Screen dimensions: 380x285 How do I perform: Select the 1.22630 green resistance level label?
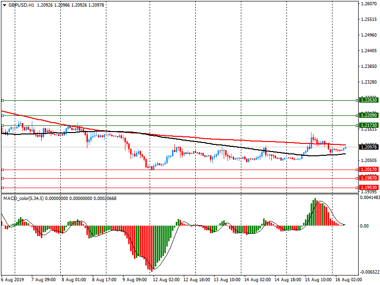click(x=369, y=100)
